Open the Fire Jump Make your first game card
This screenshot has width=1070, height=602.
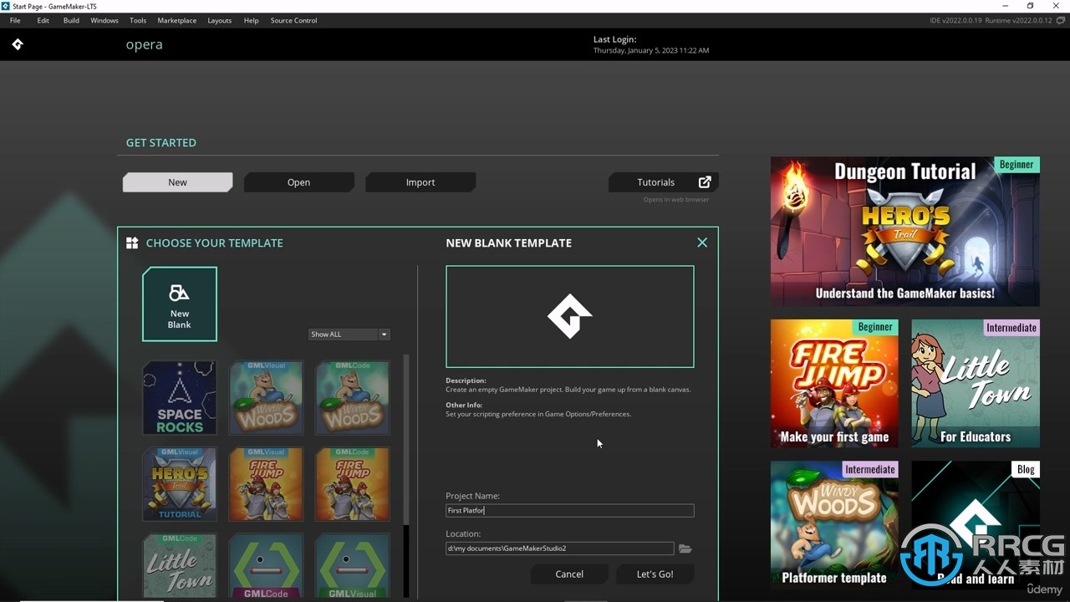(834, 383)
